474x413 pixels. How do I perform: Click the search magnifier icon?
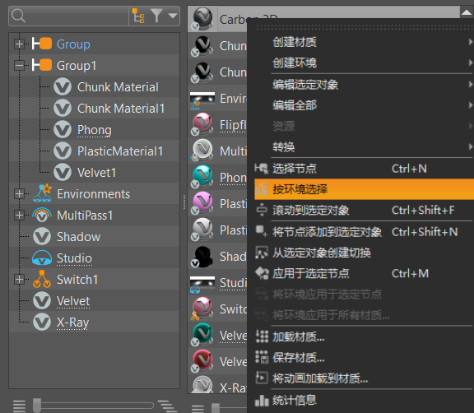point(18,16)
